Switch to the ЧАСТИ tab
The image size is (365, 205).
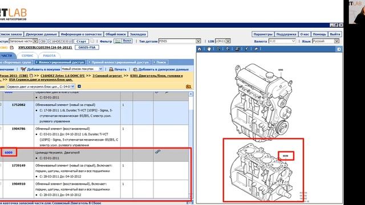(x=7, y=56)
